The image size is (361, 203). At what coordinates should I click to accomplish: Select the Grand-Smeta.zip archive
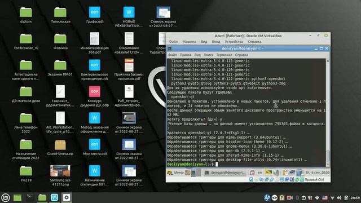(60, 145)
